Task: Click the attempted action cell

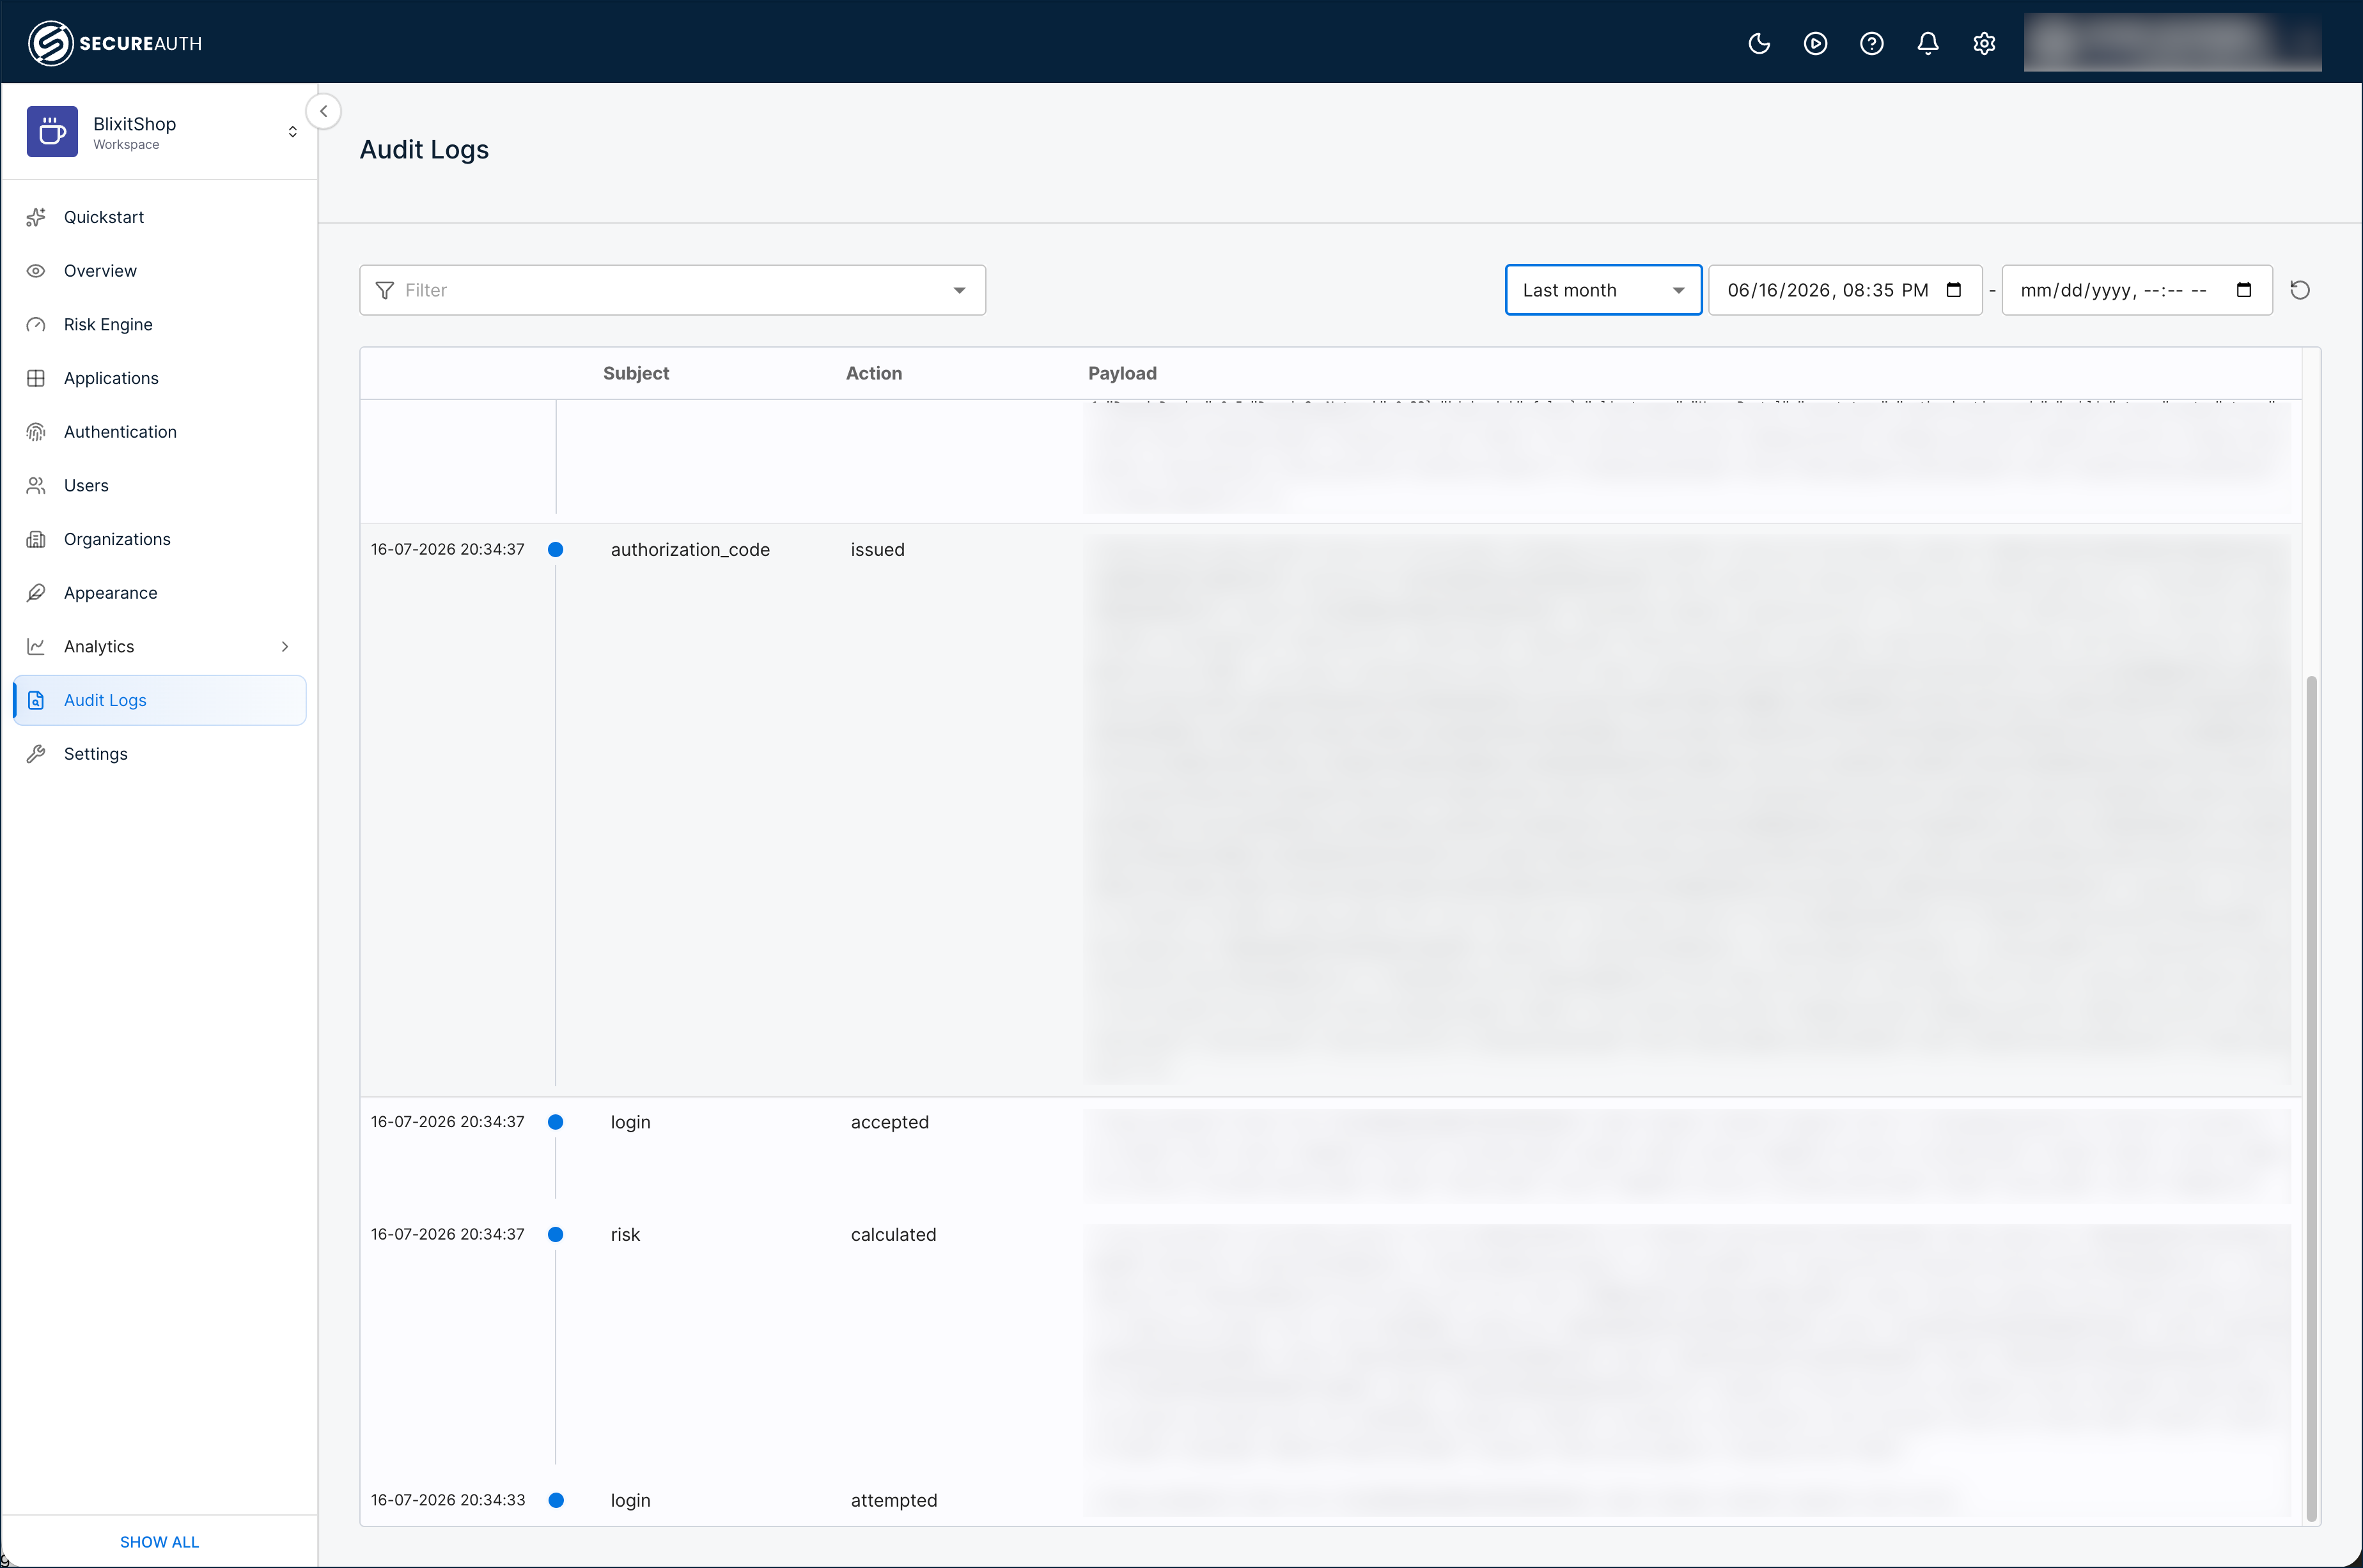Action: 893,1500
